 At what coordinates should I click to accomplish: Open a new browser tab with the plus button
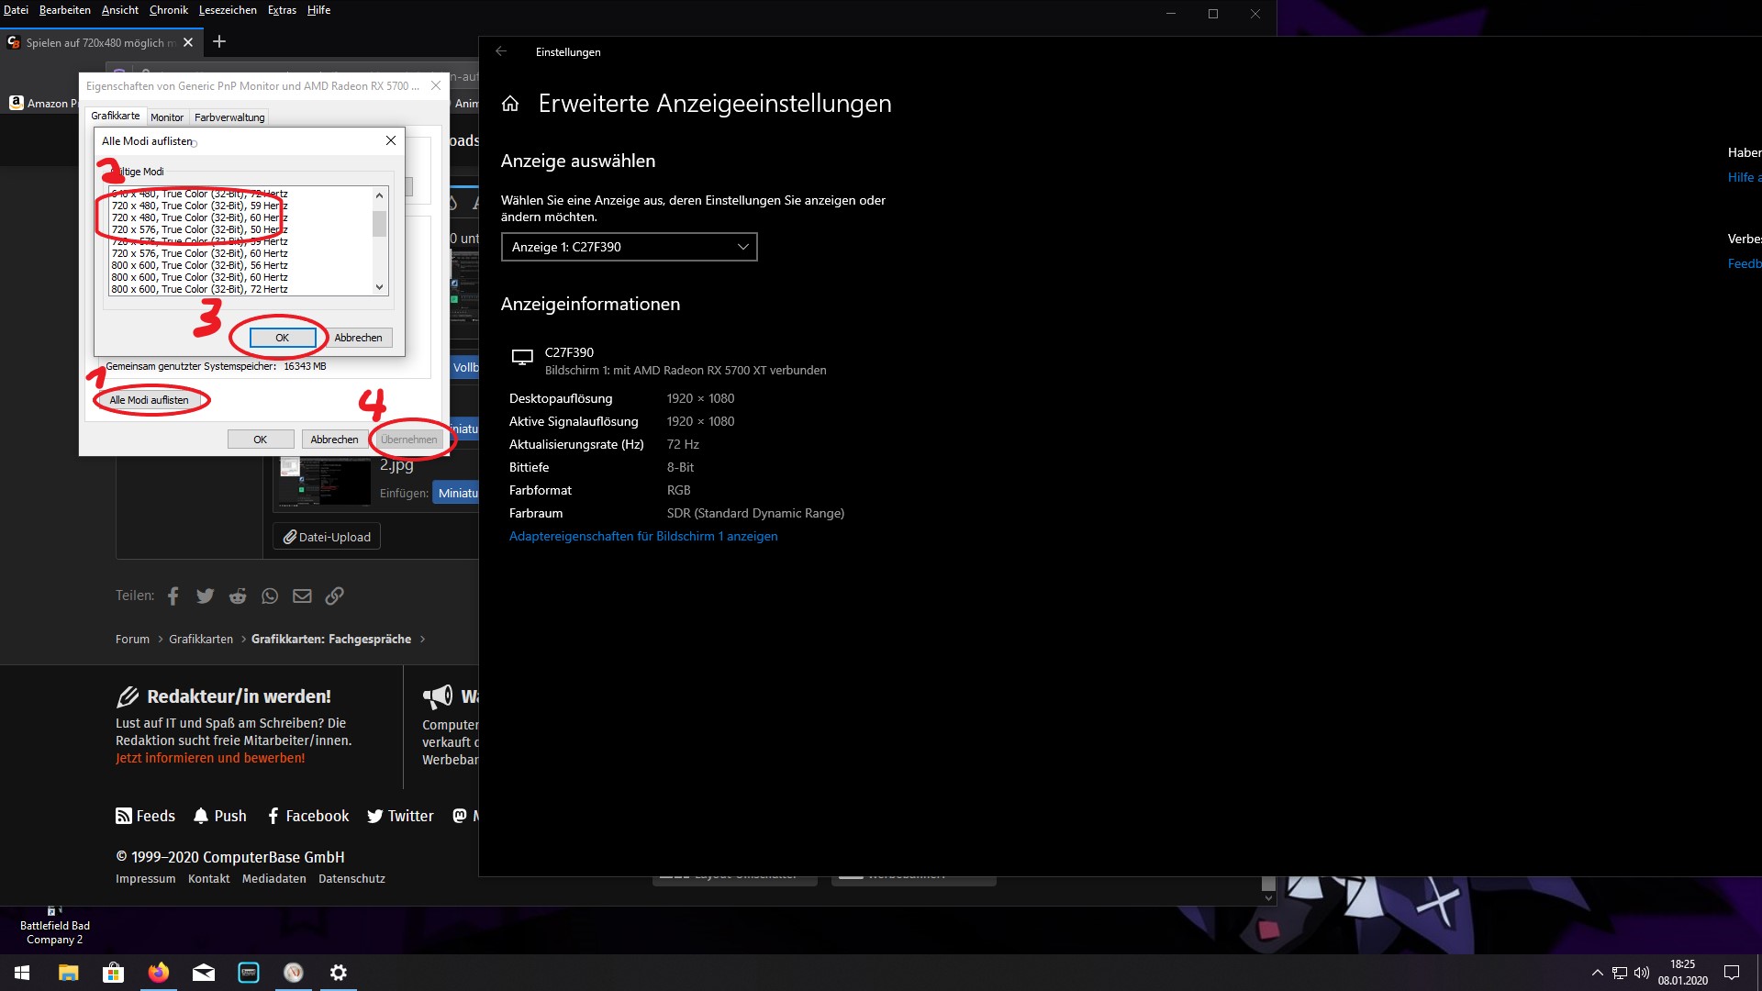tap(219, 42)
